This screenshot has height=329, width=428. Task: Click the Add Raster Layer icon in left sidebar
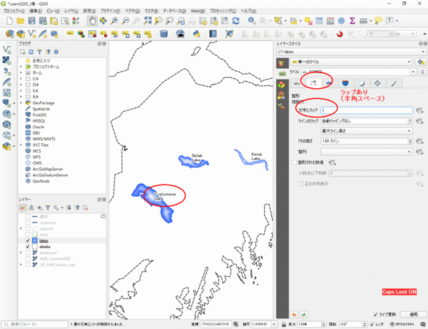click(x=7, y=60)
